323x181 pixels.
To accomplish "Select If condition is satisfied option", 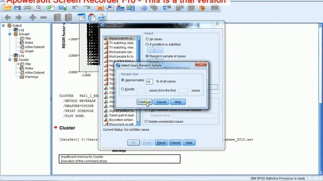I will (x=147, y=44).
